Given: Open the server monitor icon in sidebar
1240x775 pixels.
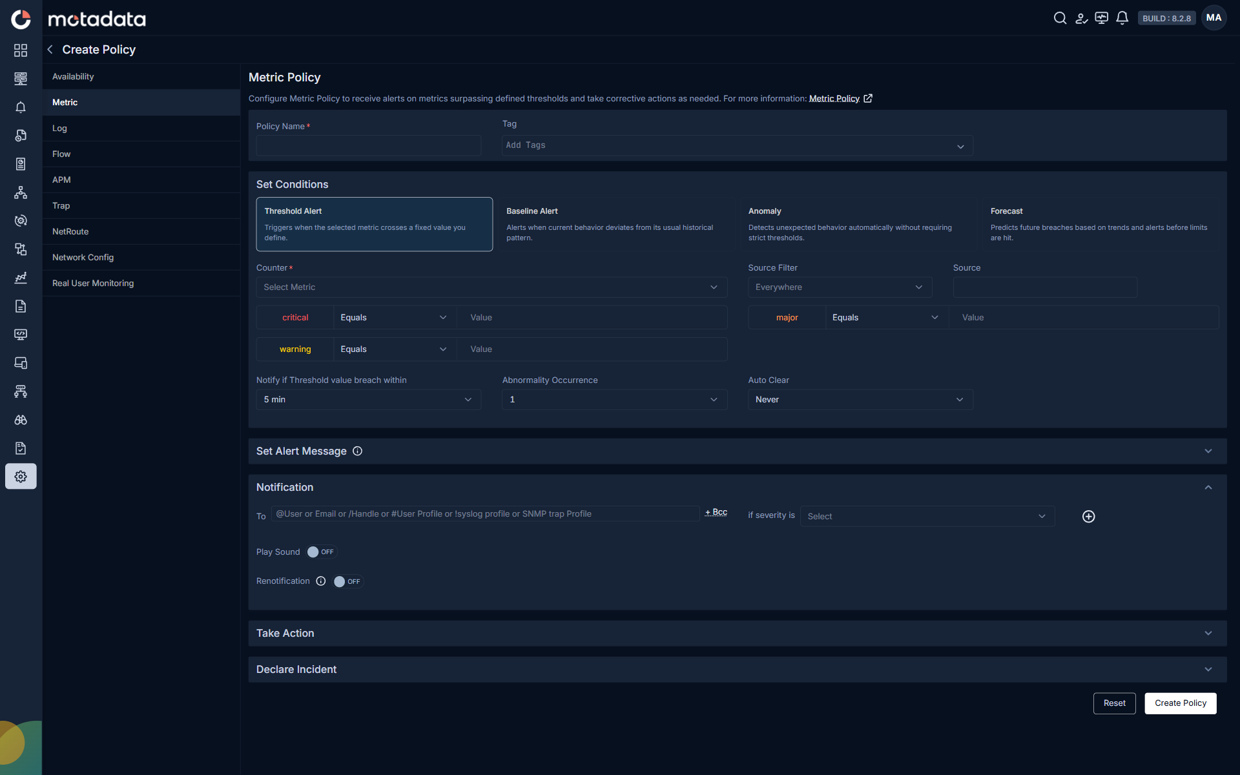Looking at the screenshot, I should tap(21, 79).
